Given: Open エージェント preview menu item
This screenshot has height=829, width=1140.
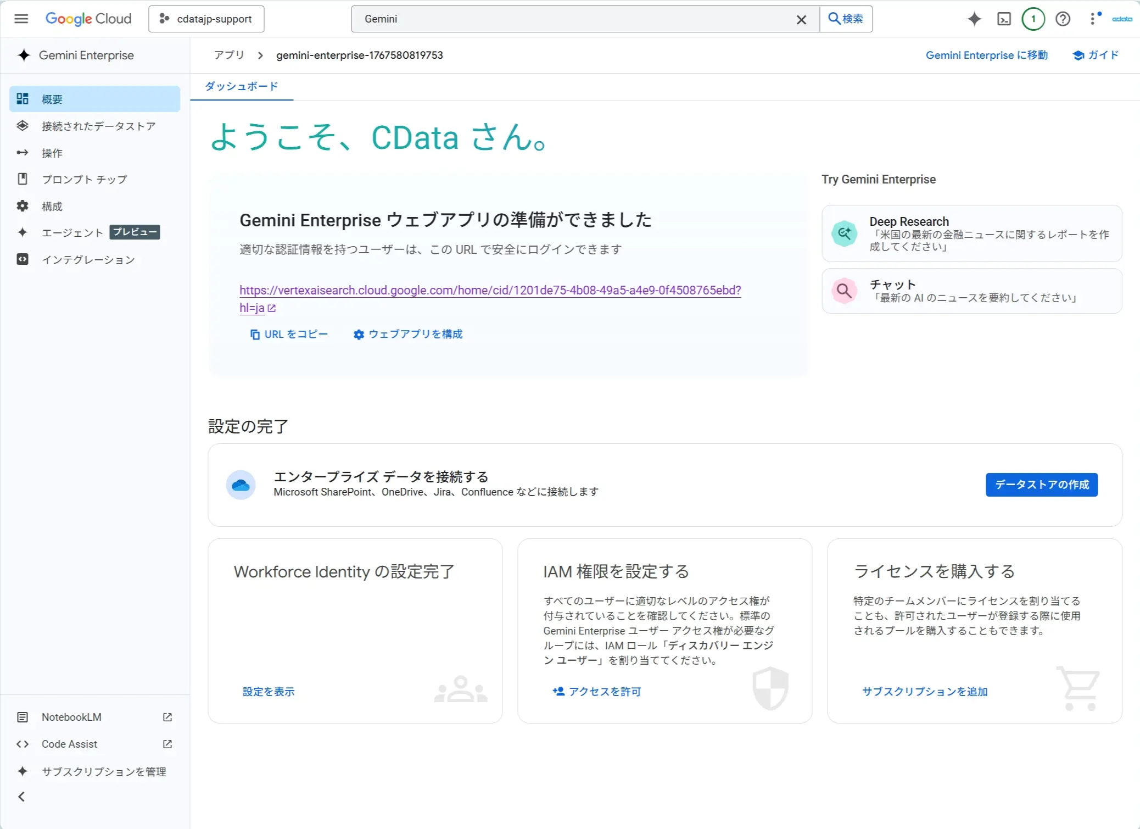Looking at the screenshot, I should [x=72, y=232].
